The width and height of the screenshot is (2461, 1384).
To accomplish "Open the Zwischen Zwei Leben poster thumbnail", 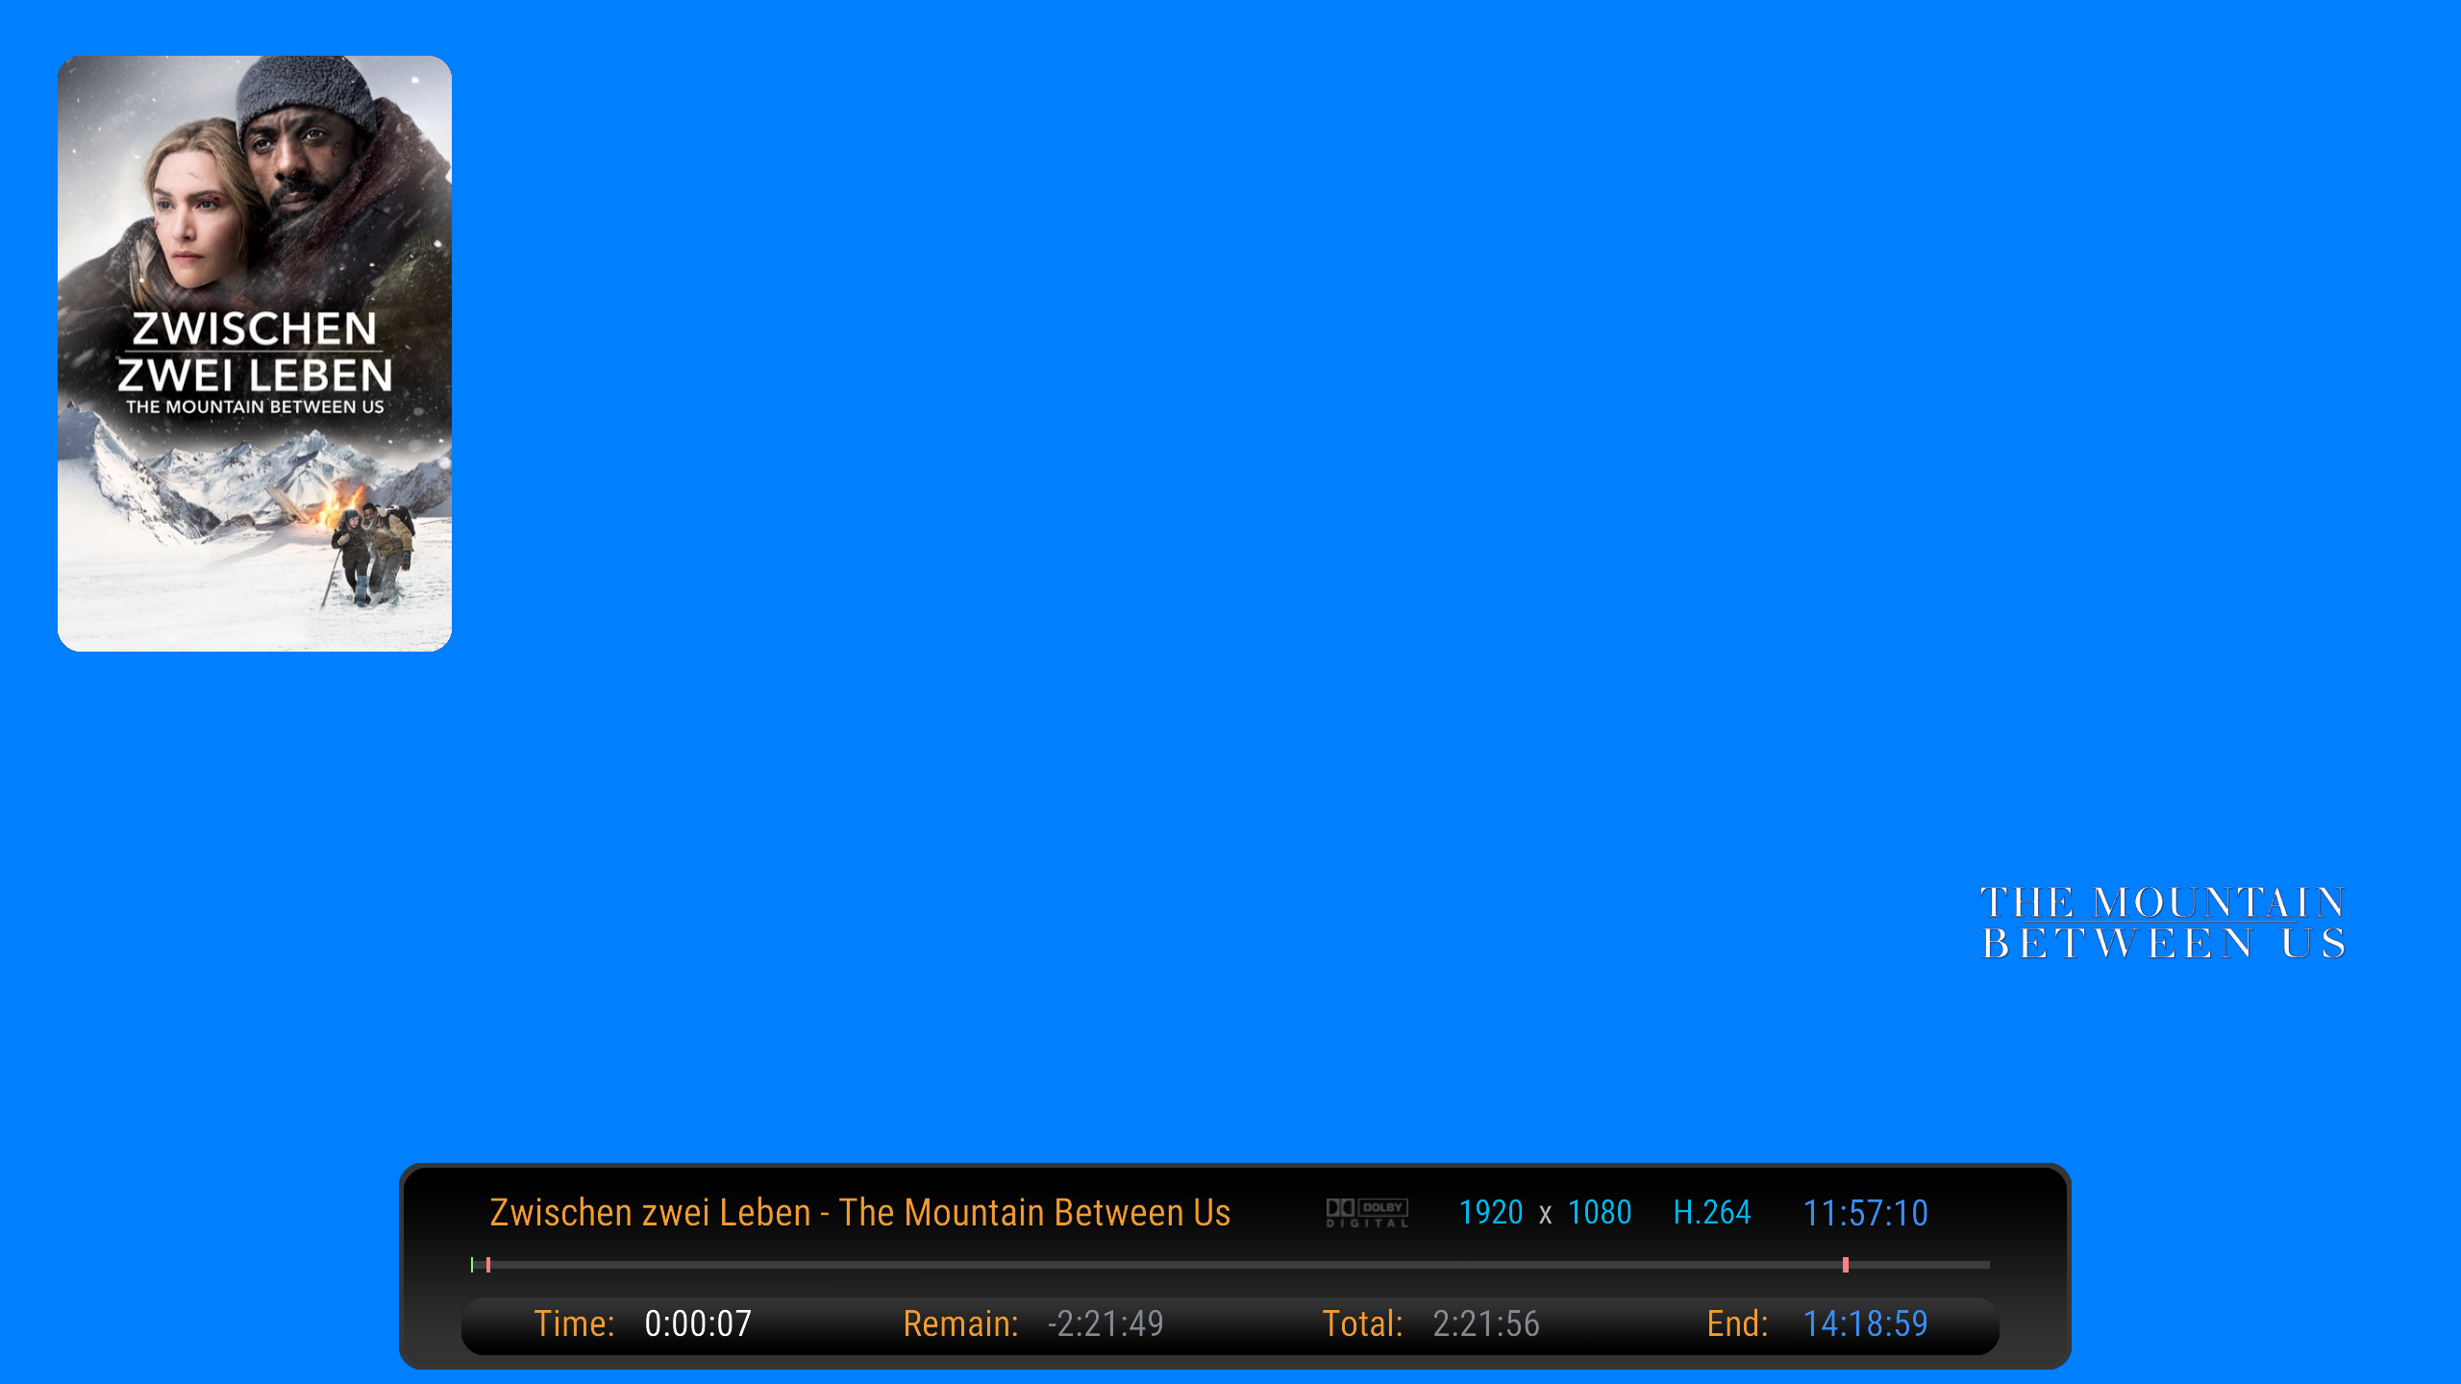I will 255,353.
